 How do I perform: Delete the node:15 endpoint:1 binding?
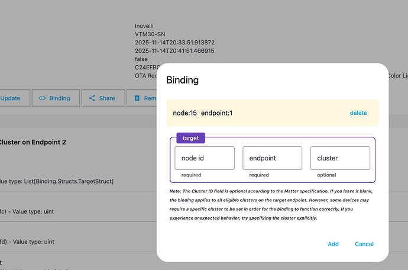(x=358, y=112)
